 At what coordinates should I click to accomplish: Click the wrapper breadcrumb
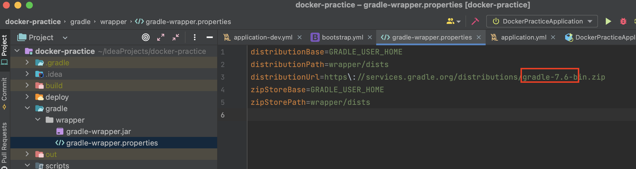(x=113, y=22)
